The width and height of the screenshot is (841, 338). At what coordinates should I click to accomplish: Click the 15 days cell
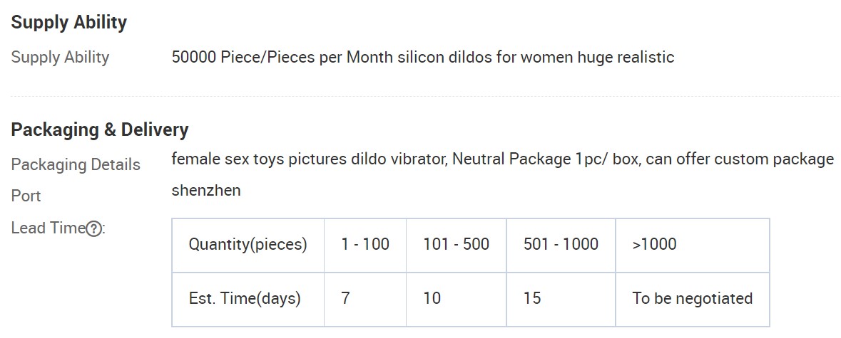(x=561, y=299)
